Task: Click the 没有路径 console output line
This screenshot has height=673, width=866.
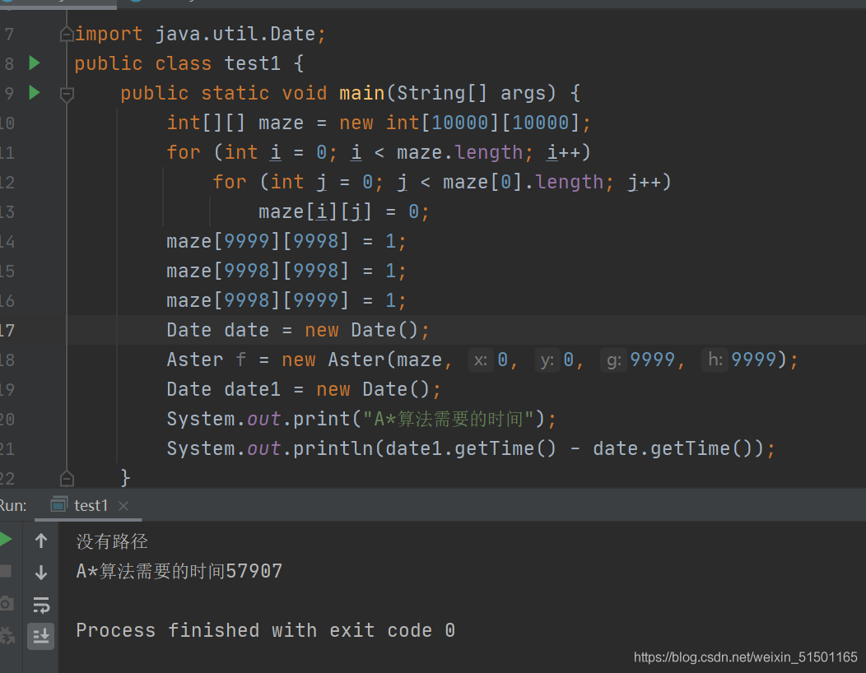Action: 112,541
